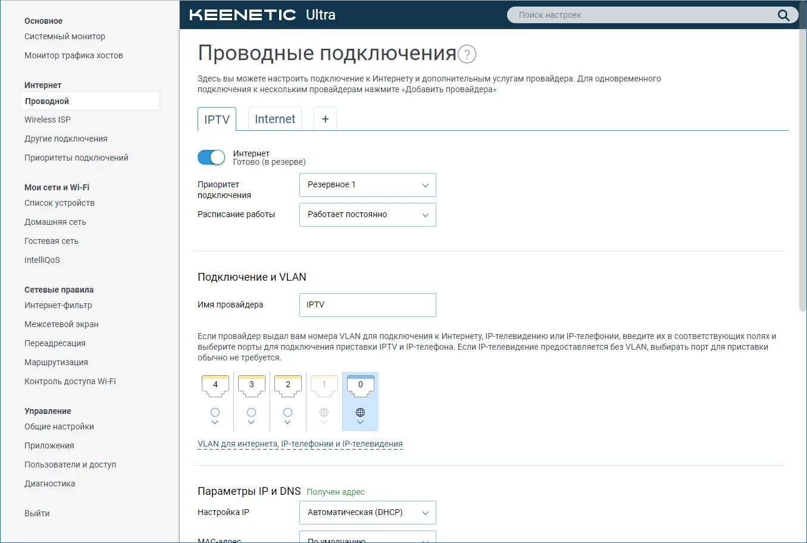
Task: Open VLAN для интернета, IP-телефонии link
Action: [300, 444]
